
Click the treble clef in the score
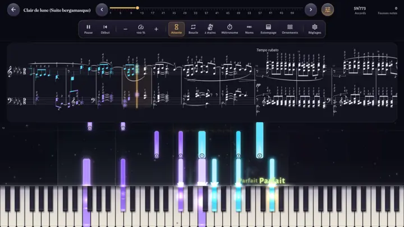coord(10,71)
